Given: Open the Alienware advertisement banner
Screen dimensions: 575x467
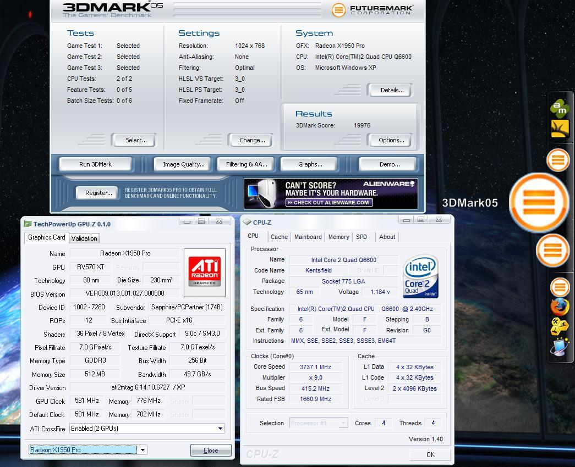Looking at the screenshot, I should (x=331, y=193).
